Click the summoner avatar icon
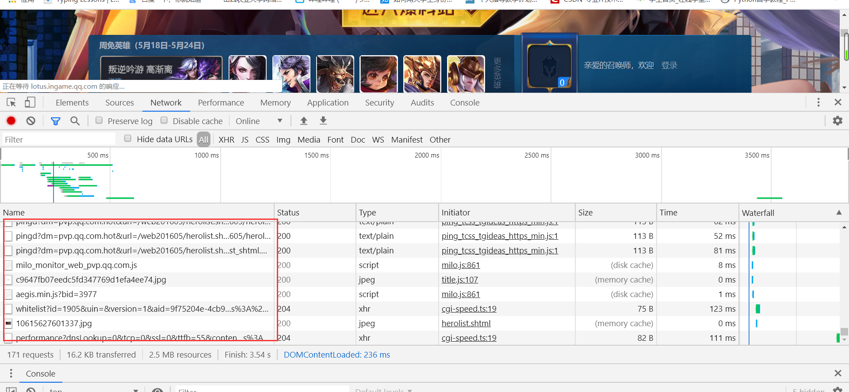 pos(549,66)
